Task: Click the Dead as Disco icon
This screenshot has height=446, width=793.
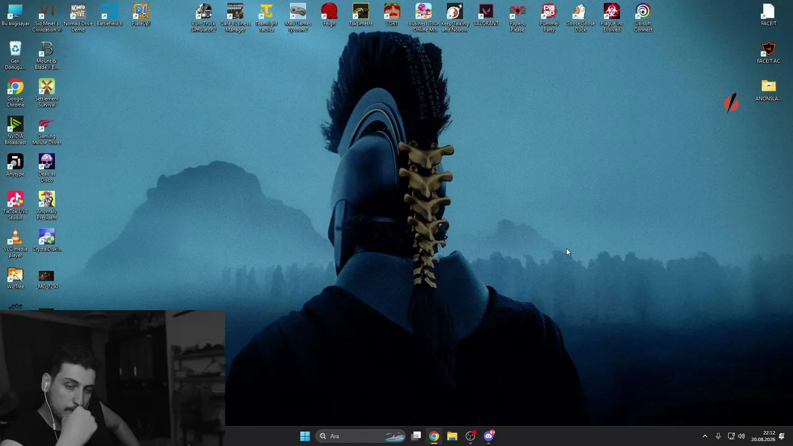Action: (x=46, y=168)
